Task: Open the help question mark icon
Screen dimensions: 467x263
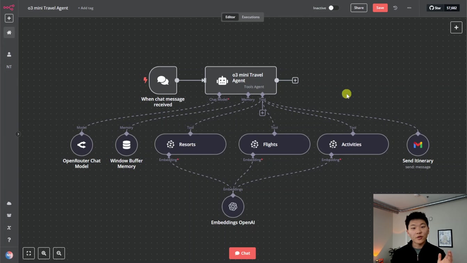Action: (x=9, y=240)
